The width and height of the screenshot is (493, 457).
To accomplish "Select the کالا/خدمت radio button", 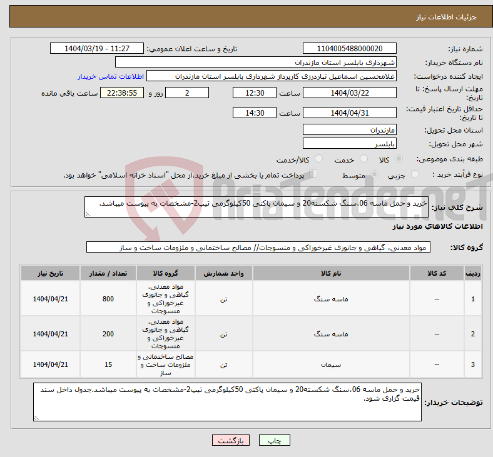I will click(319, 159).
